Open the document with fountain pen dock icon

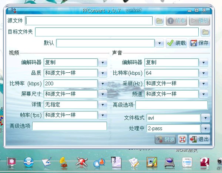tap(116, 162)
